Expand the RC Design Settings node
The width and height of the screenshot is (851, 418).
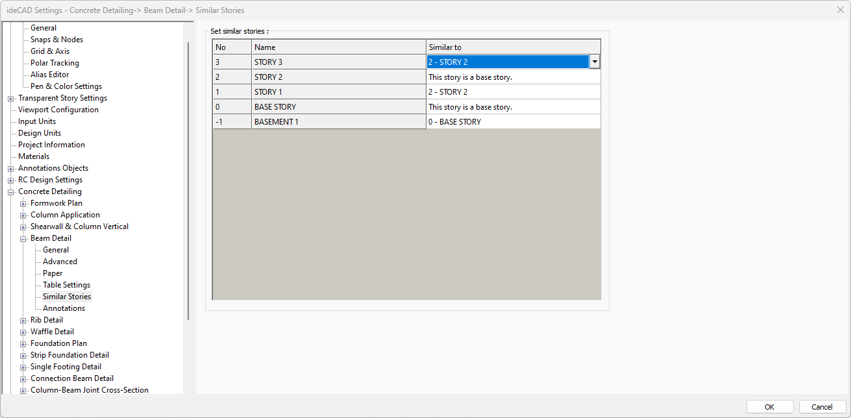[x=11, y=180]
